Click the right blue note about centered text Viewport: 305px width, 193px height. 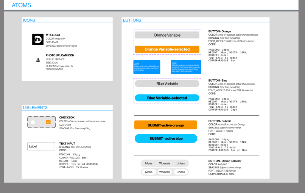click(x=186, y=67)
